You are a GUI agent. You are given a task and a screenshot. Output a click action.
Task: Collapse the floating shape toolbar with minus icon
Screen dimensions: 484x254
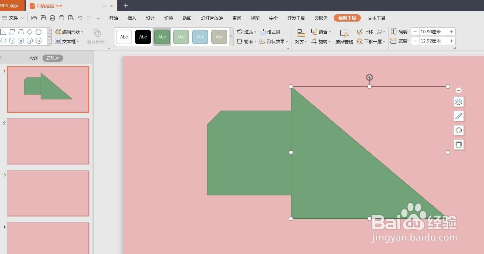(459, 90)
